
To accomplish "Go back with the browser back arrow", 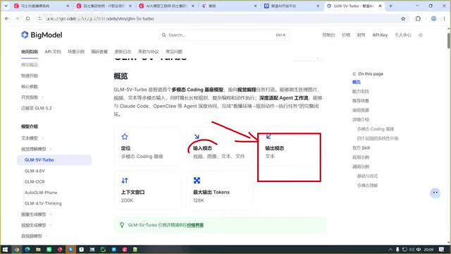I will pyautogui.click(x=6, y=18).
